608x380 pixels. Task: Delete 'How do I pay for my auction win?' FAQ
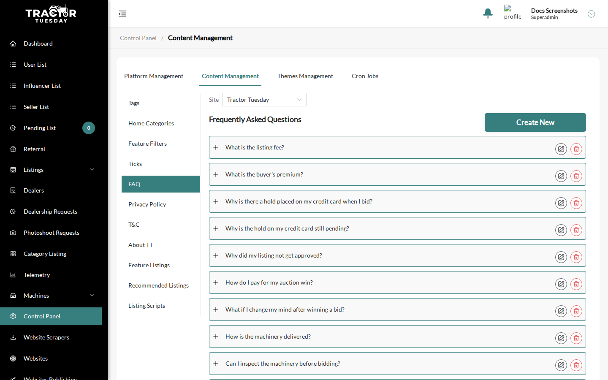click(576, 284)
